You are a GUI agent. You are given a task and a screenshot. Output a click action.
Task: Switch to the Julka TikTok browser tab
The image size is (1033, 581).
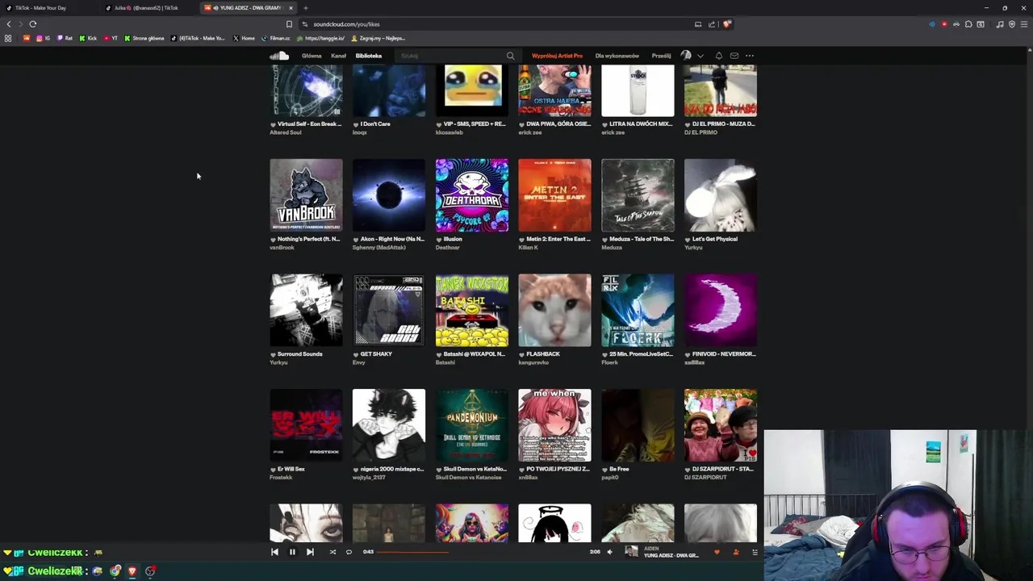pyautogui.click(x=148, y=8)
